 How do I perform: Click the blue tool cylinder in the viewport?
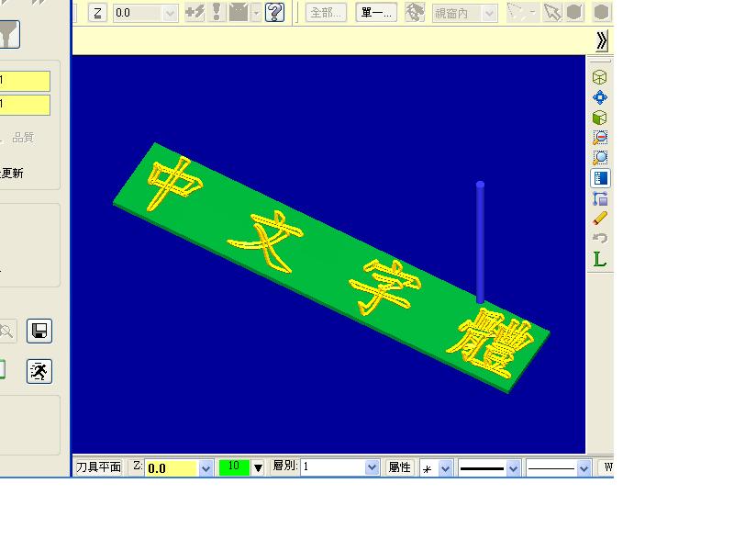point(480,242)
